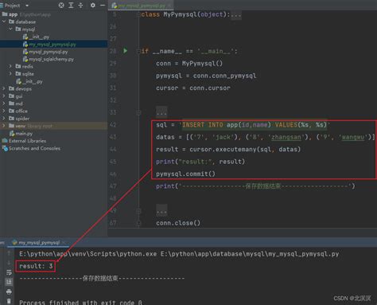Viewport: 377px width, 305px height.
Task: Select mysql_pymysql.py file in Project tree
Action: pos(48,52)
